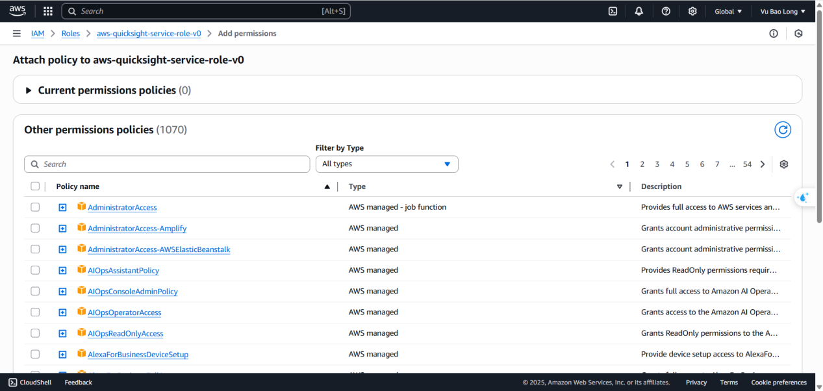Click the hexagon icon beside the info icon
The image size is (823, 391).
tap(799, 33)
